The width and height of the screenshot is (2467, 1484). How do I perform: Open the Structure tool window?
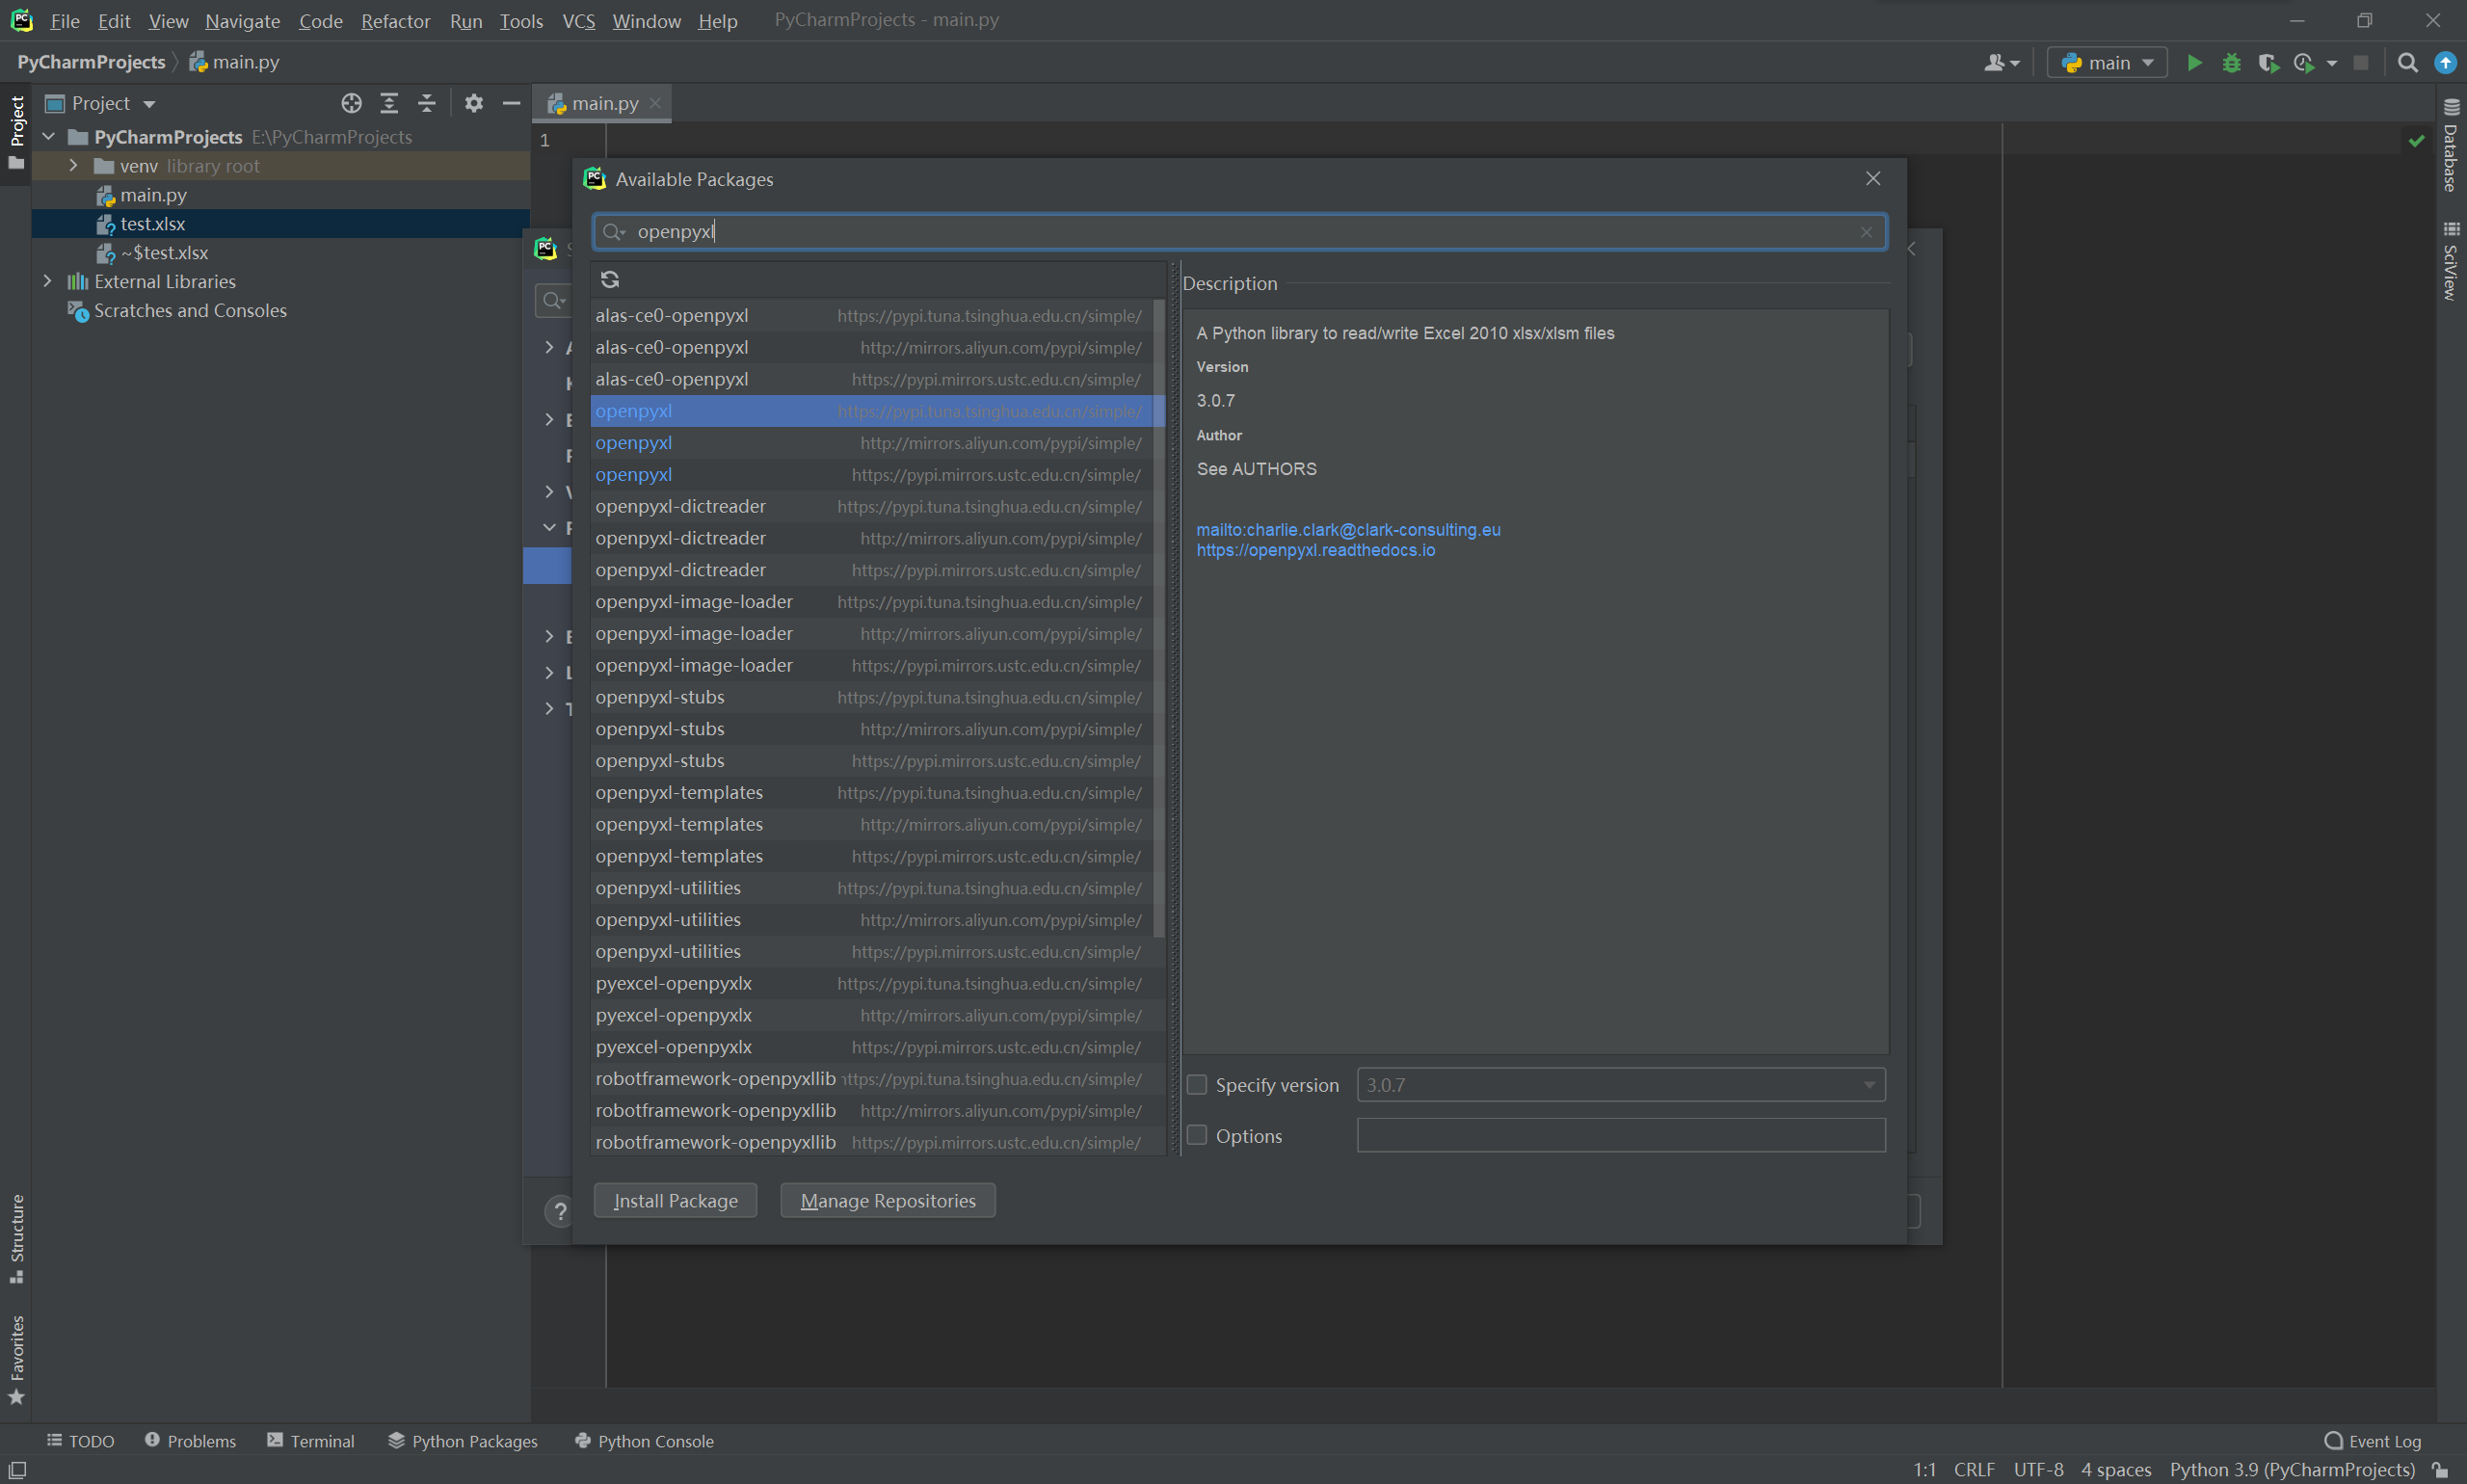17,1238
